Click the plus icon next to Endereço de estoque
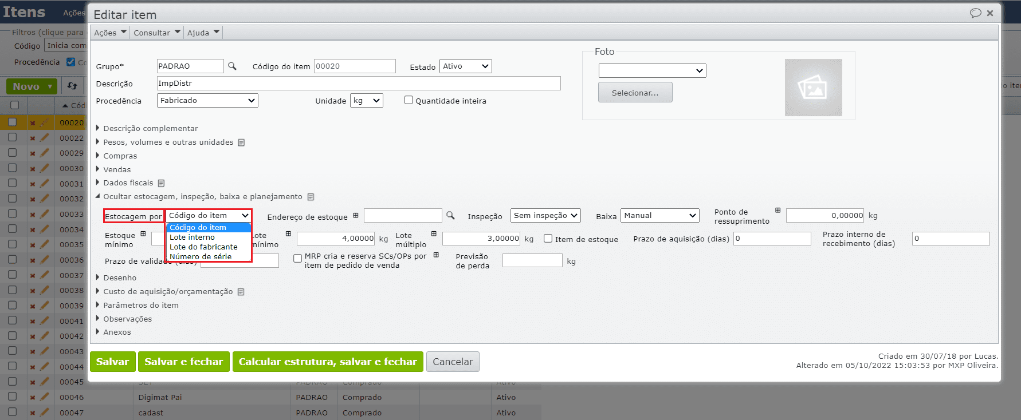 click(356, 215)
